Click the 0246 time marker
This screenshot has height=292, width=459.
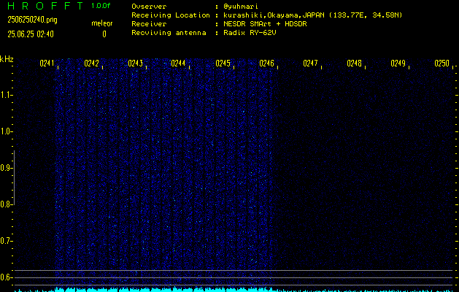click(x=266, y=64)
